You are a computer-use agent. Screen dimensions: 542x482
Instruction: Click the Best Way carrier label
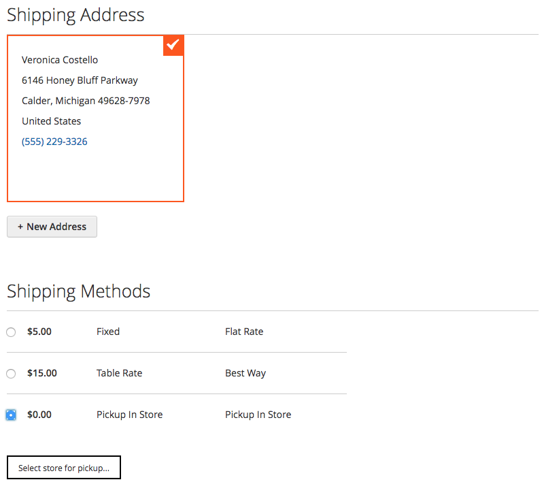pos(245,373)
